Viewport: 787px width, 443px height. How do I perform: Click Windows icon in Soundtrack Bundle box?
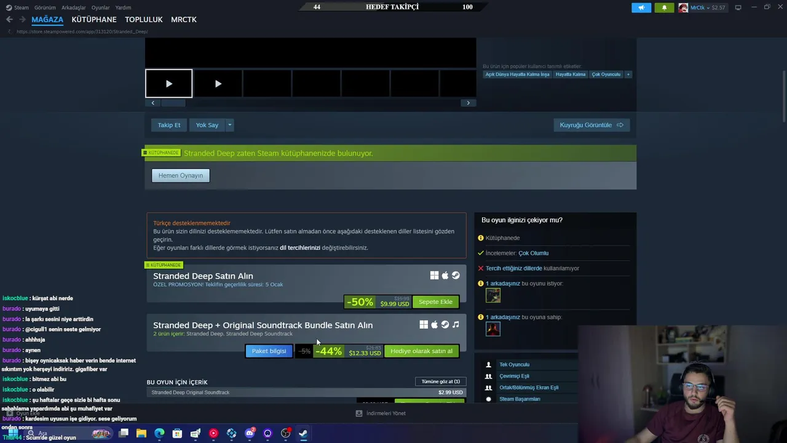(x=424, y=325)
